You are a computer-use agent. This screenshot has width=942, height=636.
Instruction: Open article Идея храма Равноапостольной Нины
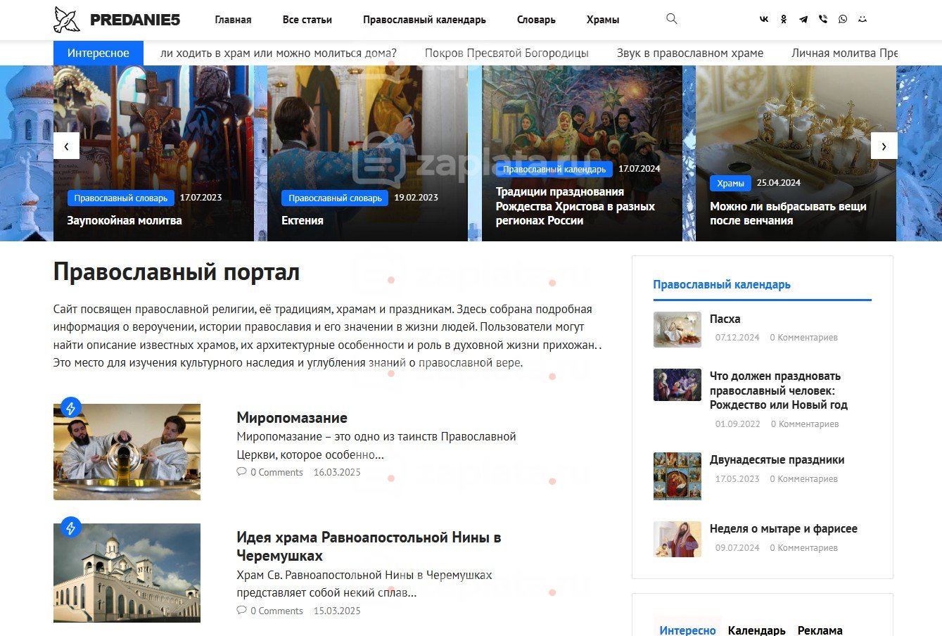(369, 546)
